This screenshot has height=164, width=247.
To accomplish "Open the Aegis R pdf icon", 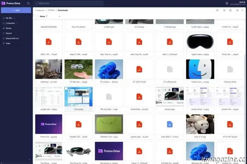I will click(x=78, y=42).
